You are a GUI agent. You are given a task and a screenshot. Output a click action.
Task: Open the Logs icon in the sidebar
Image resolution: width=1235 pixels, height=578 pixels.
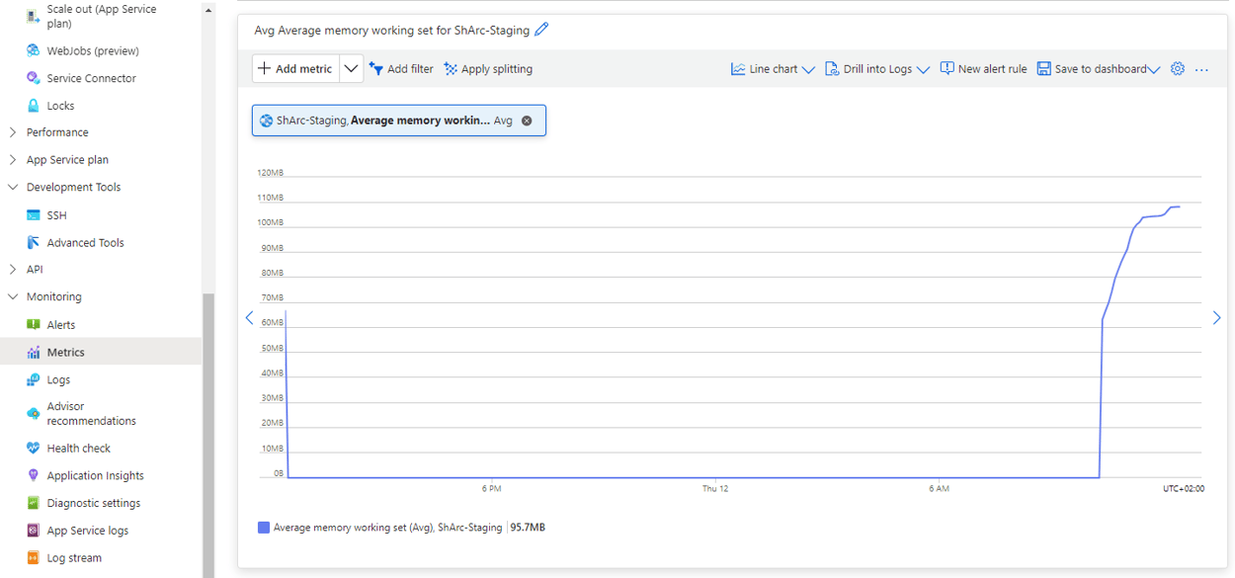coord(33,379)
